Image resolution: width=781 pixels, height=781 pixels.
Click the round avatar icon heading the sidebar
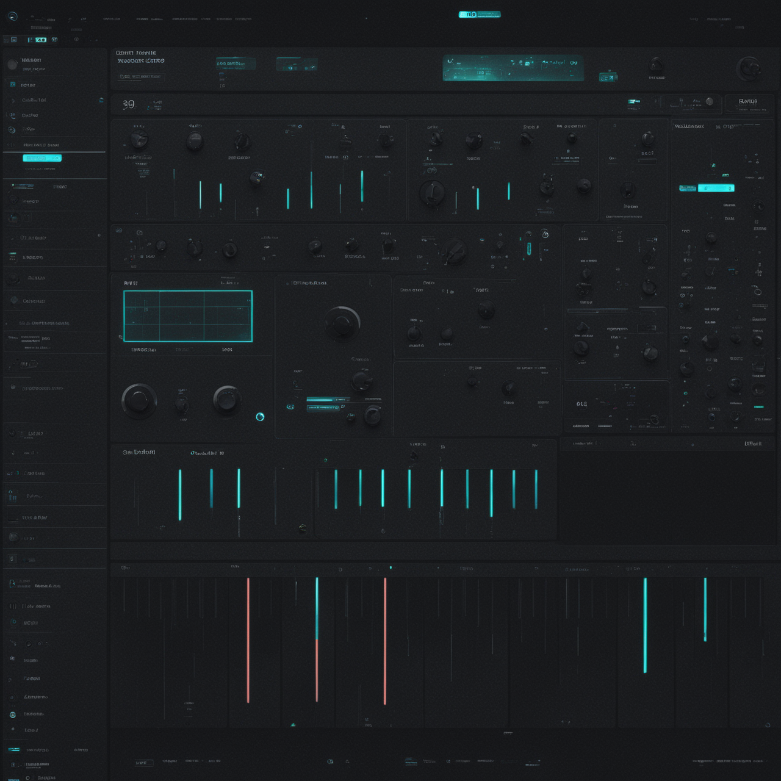(x=12, y=64)
